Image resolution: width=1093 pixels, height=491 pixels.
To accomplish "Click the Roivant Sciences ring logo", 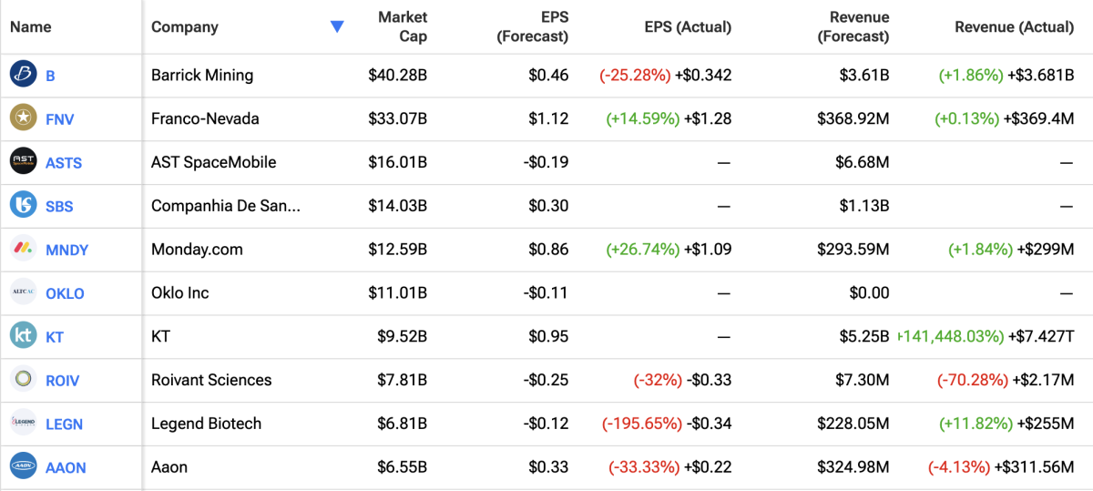I will pyautogui.click(x=23, y=380).
